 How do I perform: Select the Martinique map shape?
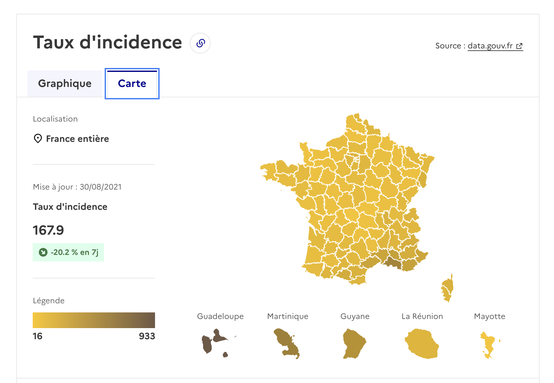tap(286, 343)
